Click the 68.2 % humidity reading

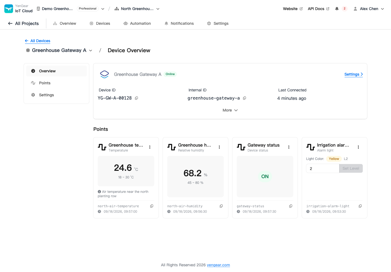tap(195, 174)
